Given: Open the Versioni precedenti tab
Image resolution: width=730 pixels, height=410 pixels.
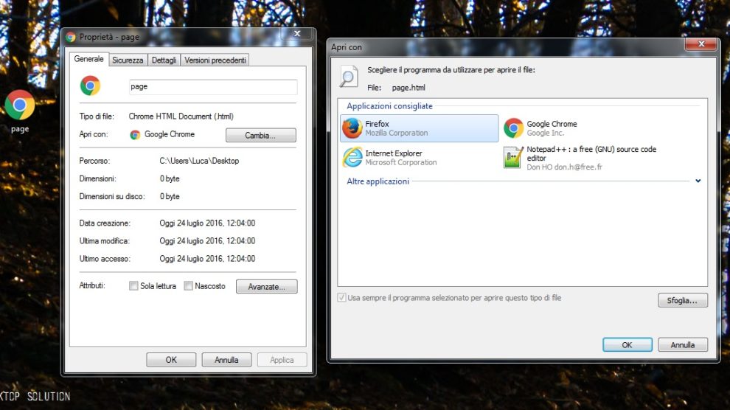Looking at the screenshot, I should (x=215, y=60).
